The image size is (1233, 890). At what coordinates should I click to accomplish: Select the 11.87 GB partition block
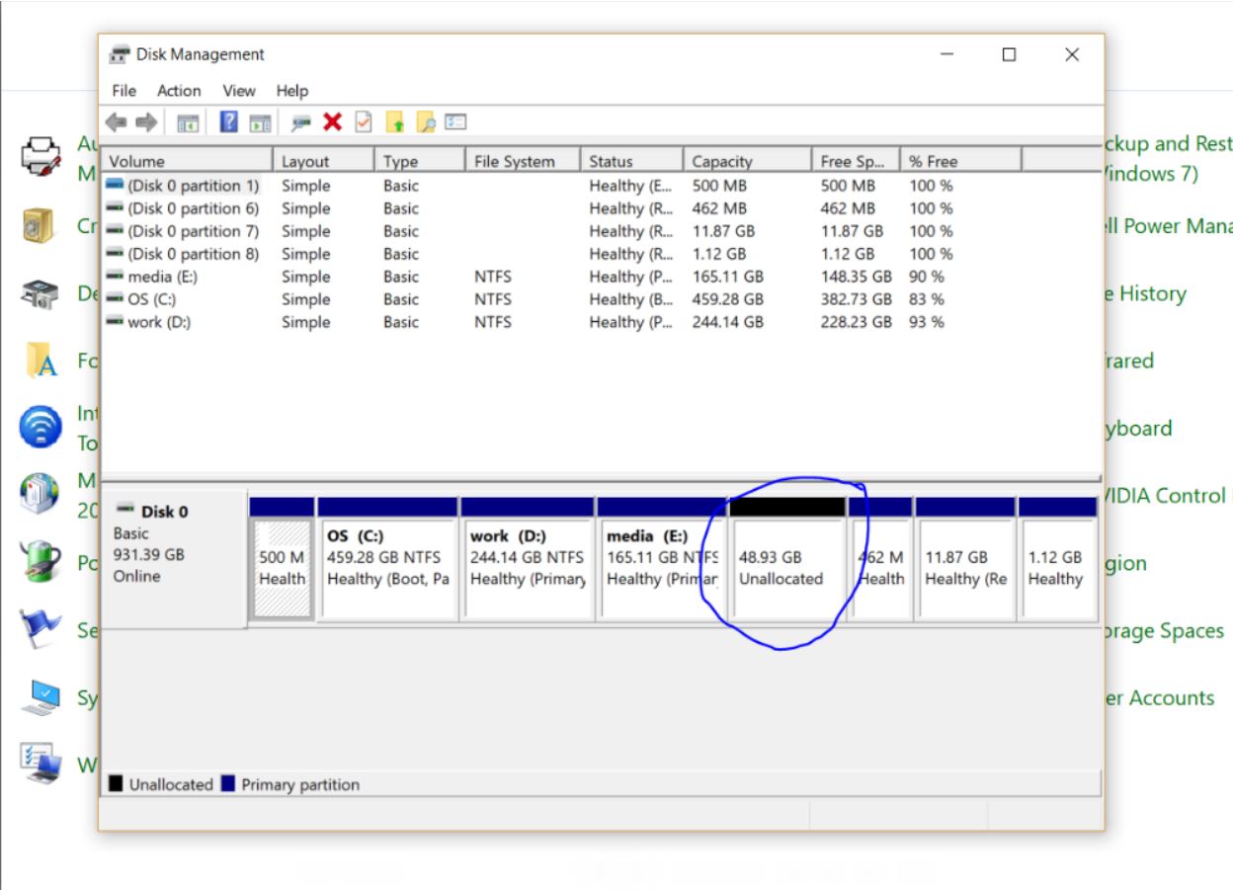965,559
